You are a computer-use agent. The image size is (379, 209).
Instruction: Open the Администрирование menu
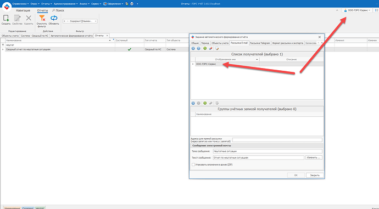65,4
